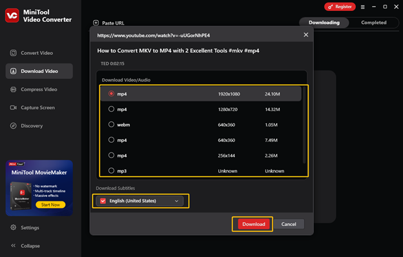Click the Discovery compass icon
Image resolution: width=403 pixels, height=257 pixels.
point(13,126)
